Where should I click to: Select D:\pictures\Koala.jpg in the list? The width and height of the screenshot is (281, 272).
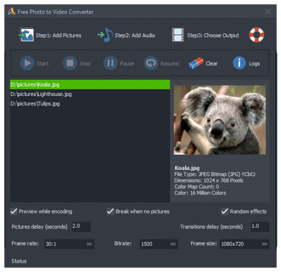[90, 84]
